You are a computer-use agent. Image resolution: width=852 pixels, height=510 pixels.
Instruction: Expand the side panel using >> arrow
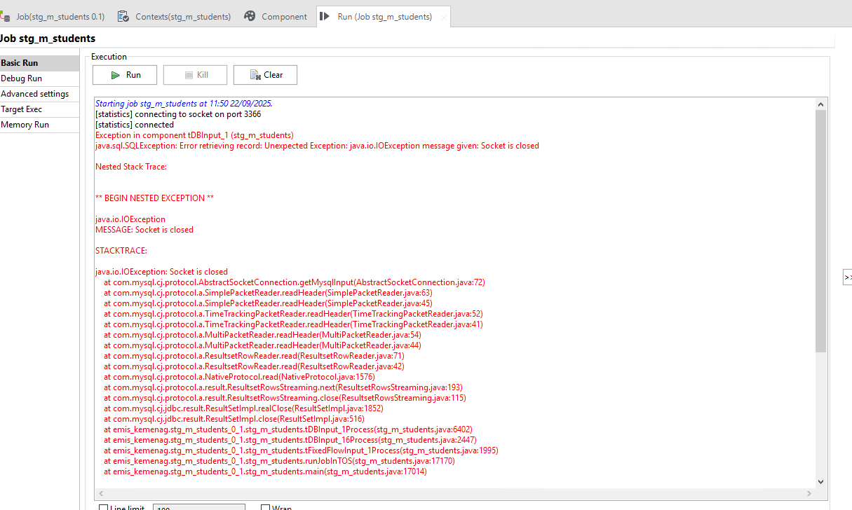coord(847,277)
